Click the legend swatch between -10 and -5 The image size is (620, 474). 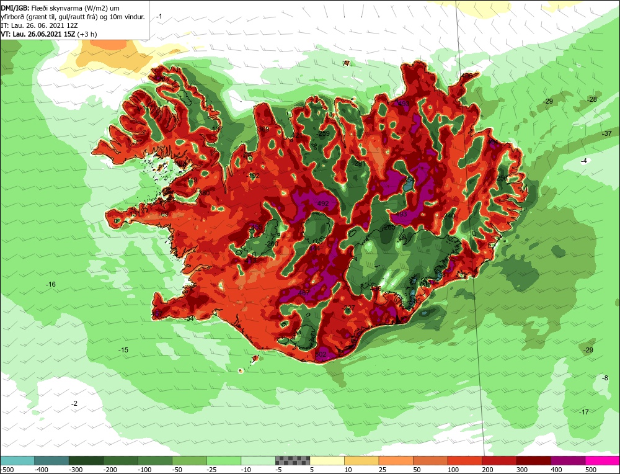(x=258, y=460)
